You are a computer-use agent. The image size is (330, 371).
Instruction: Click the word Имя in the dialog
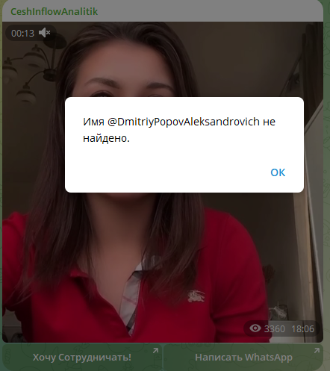tap(93, 122)
